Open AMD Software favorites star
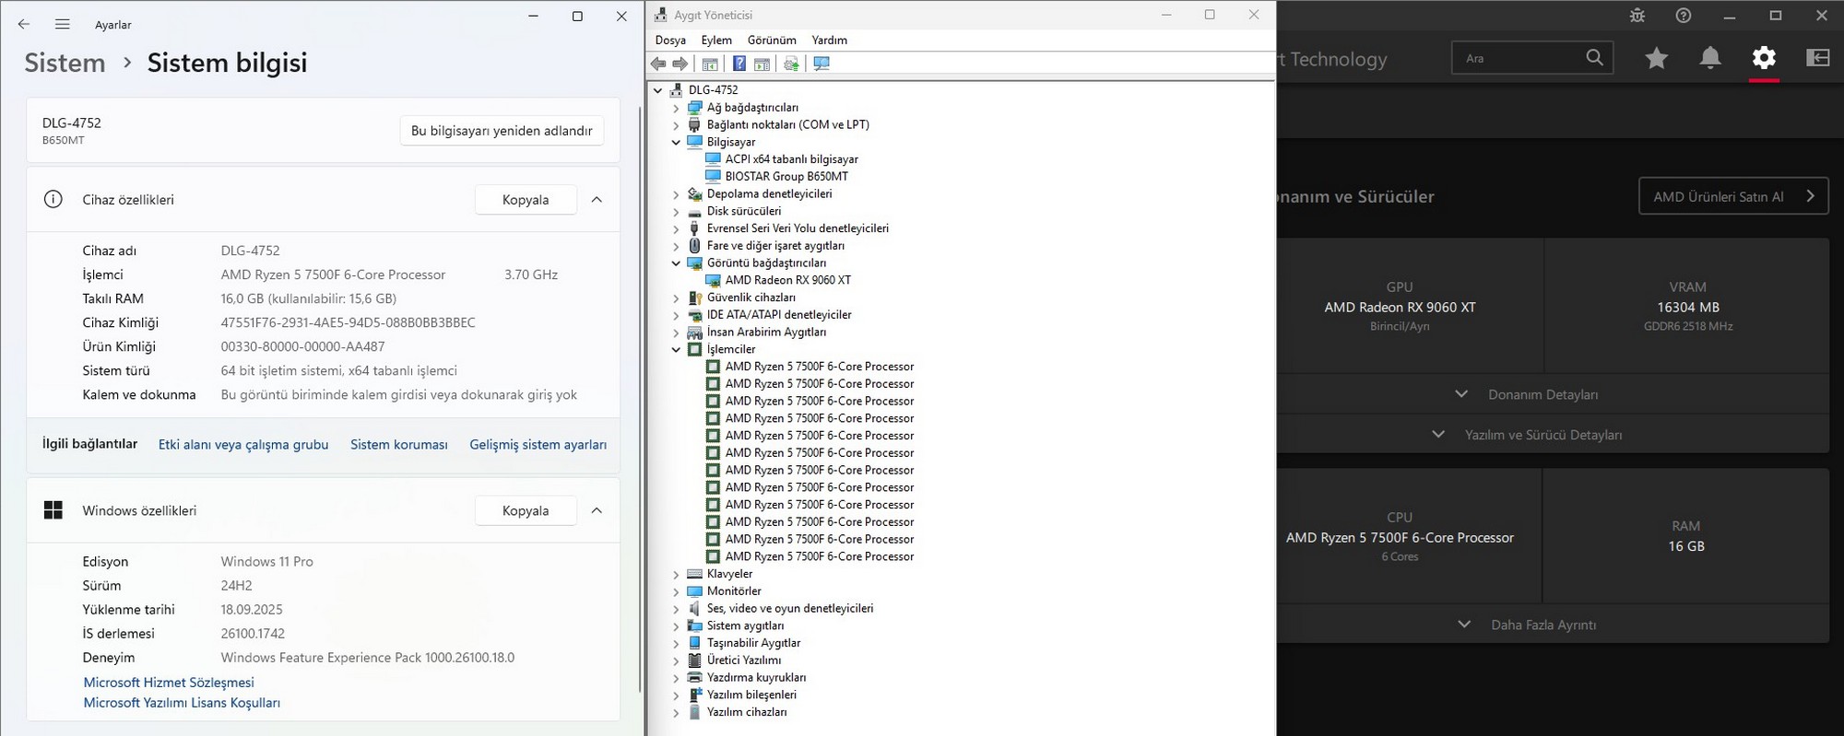 [x=1656, y=58]
